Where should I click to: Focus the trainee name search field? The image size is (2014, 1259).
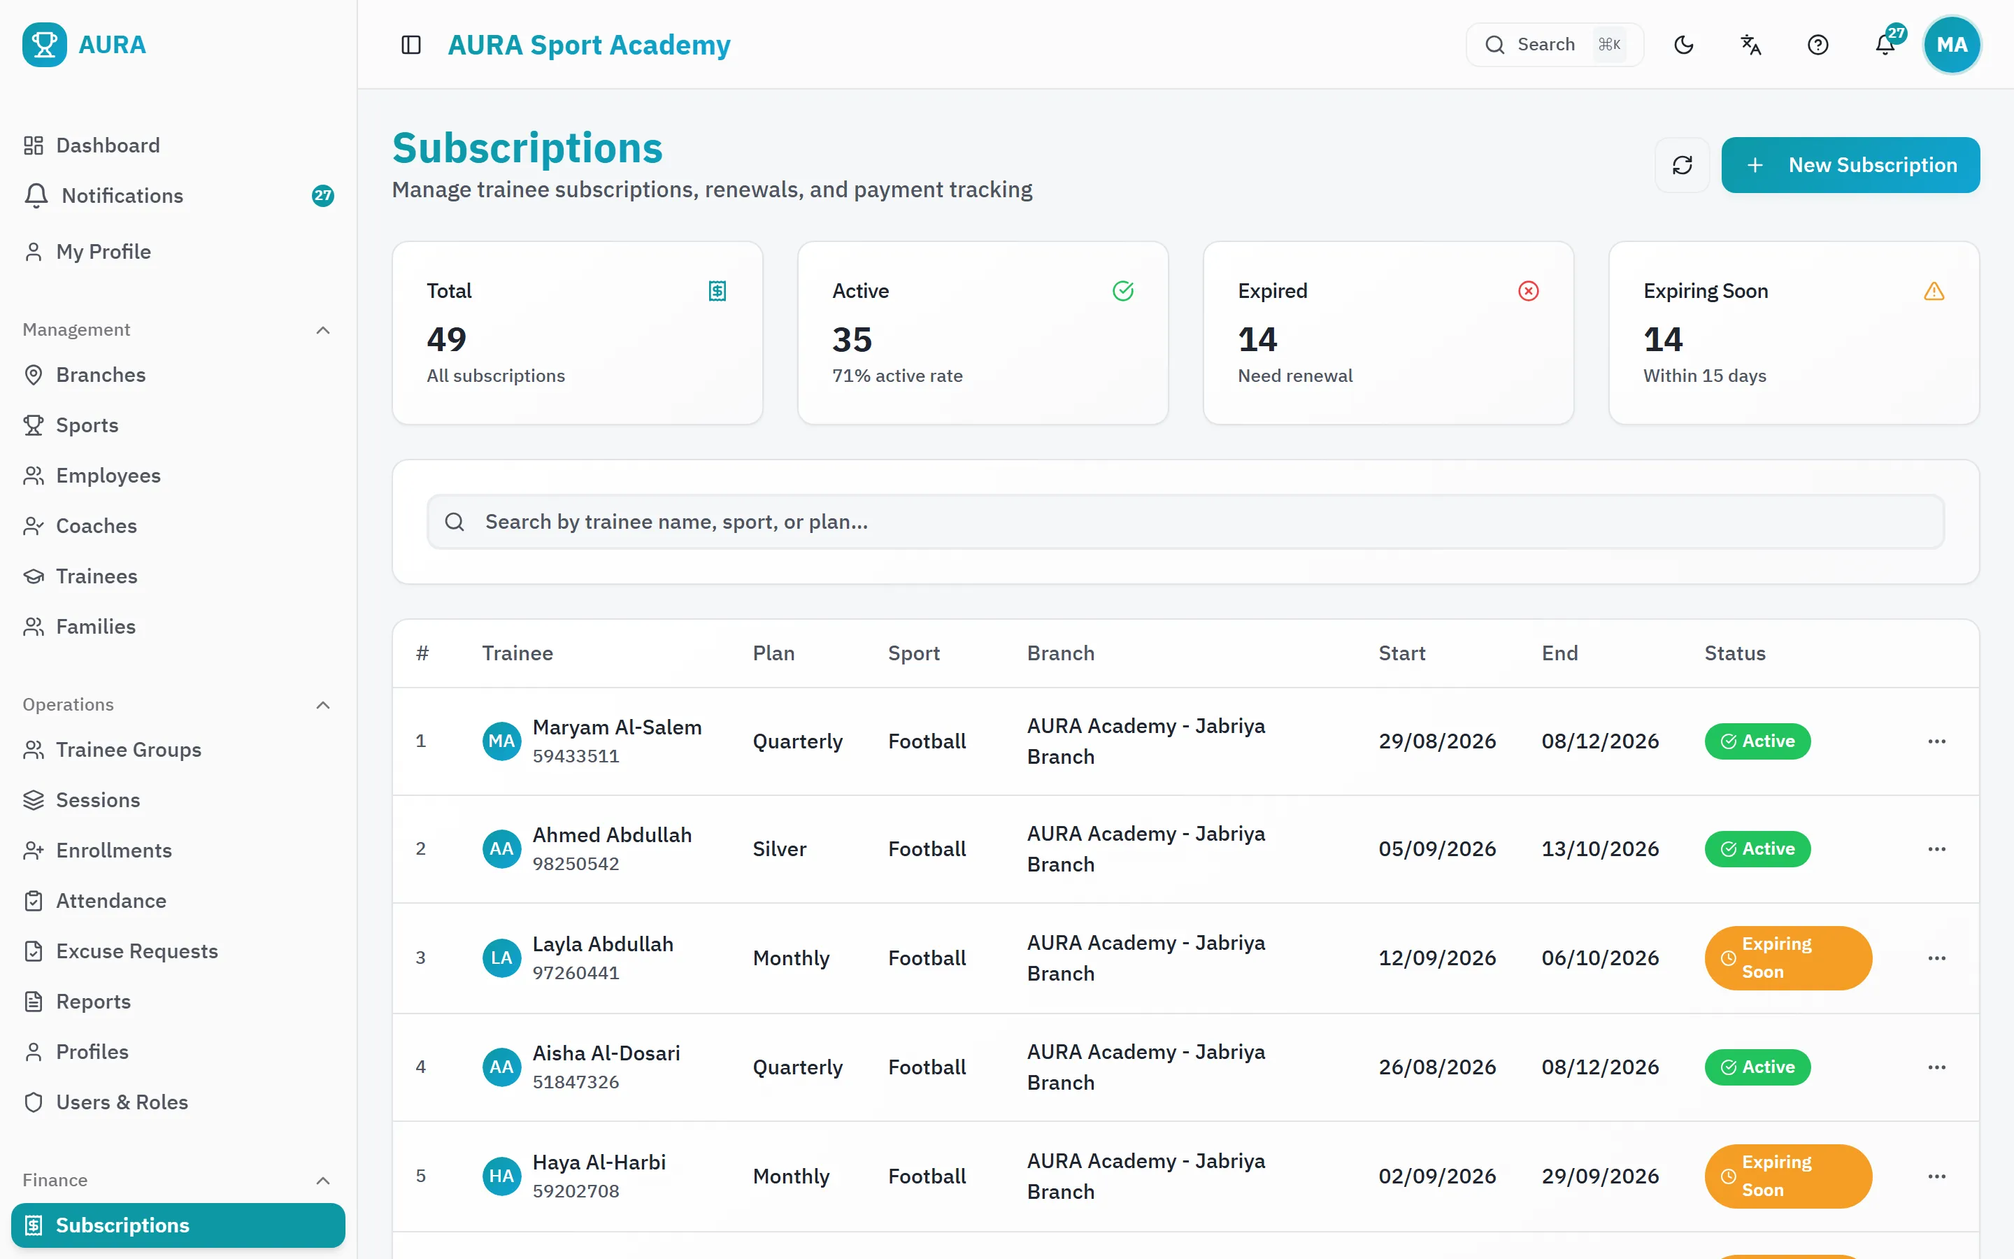pos(1185,522)
